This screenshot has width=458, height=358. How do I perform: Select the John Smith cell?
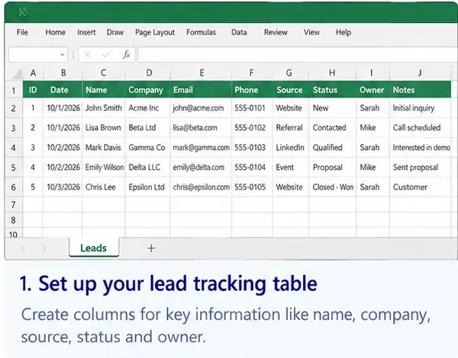pyautogui.click(x=104, y=108)
